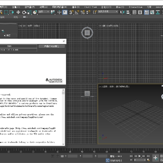Click the ViewCube in the top viewport
The image size is (163, 163).
coord(87,33)
